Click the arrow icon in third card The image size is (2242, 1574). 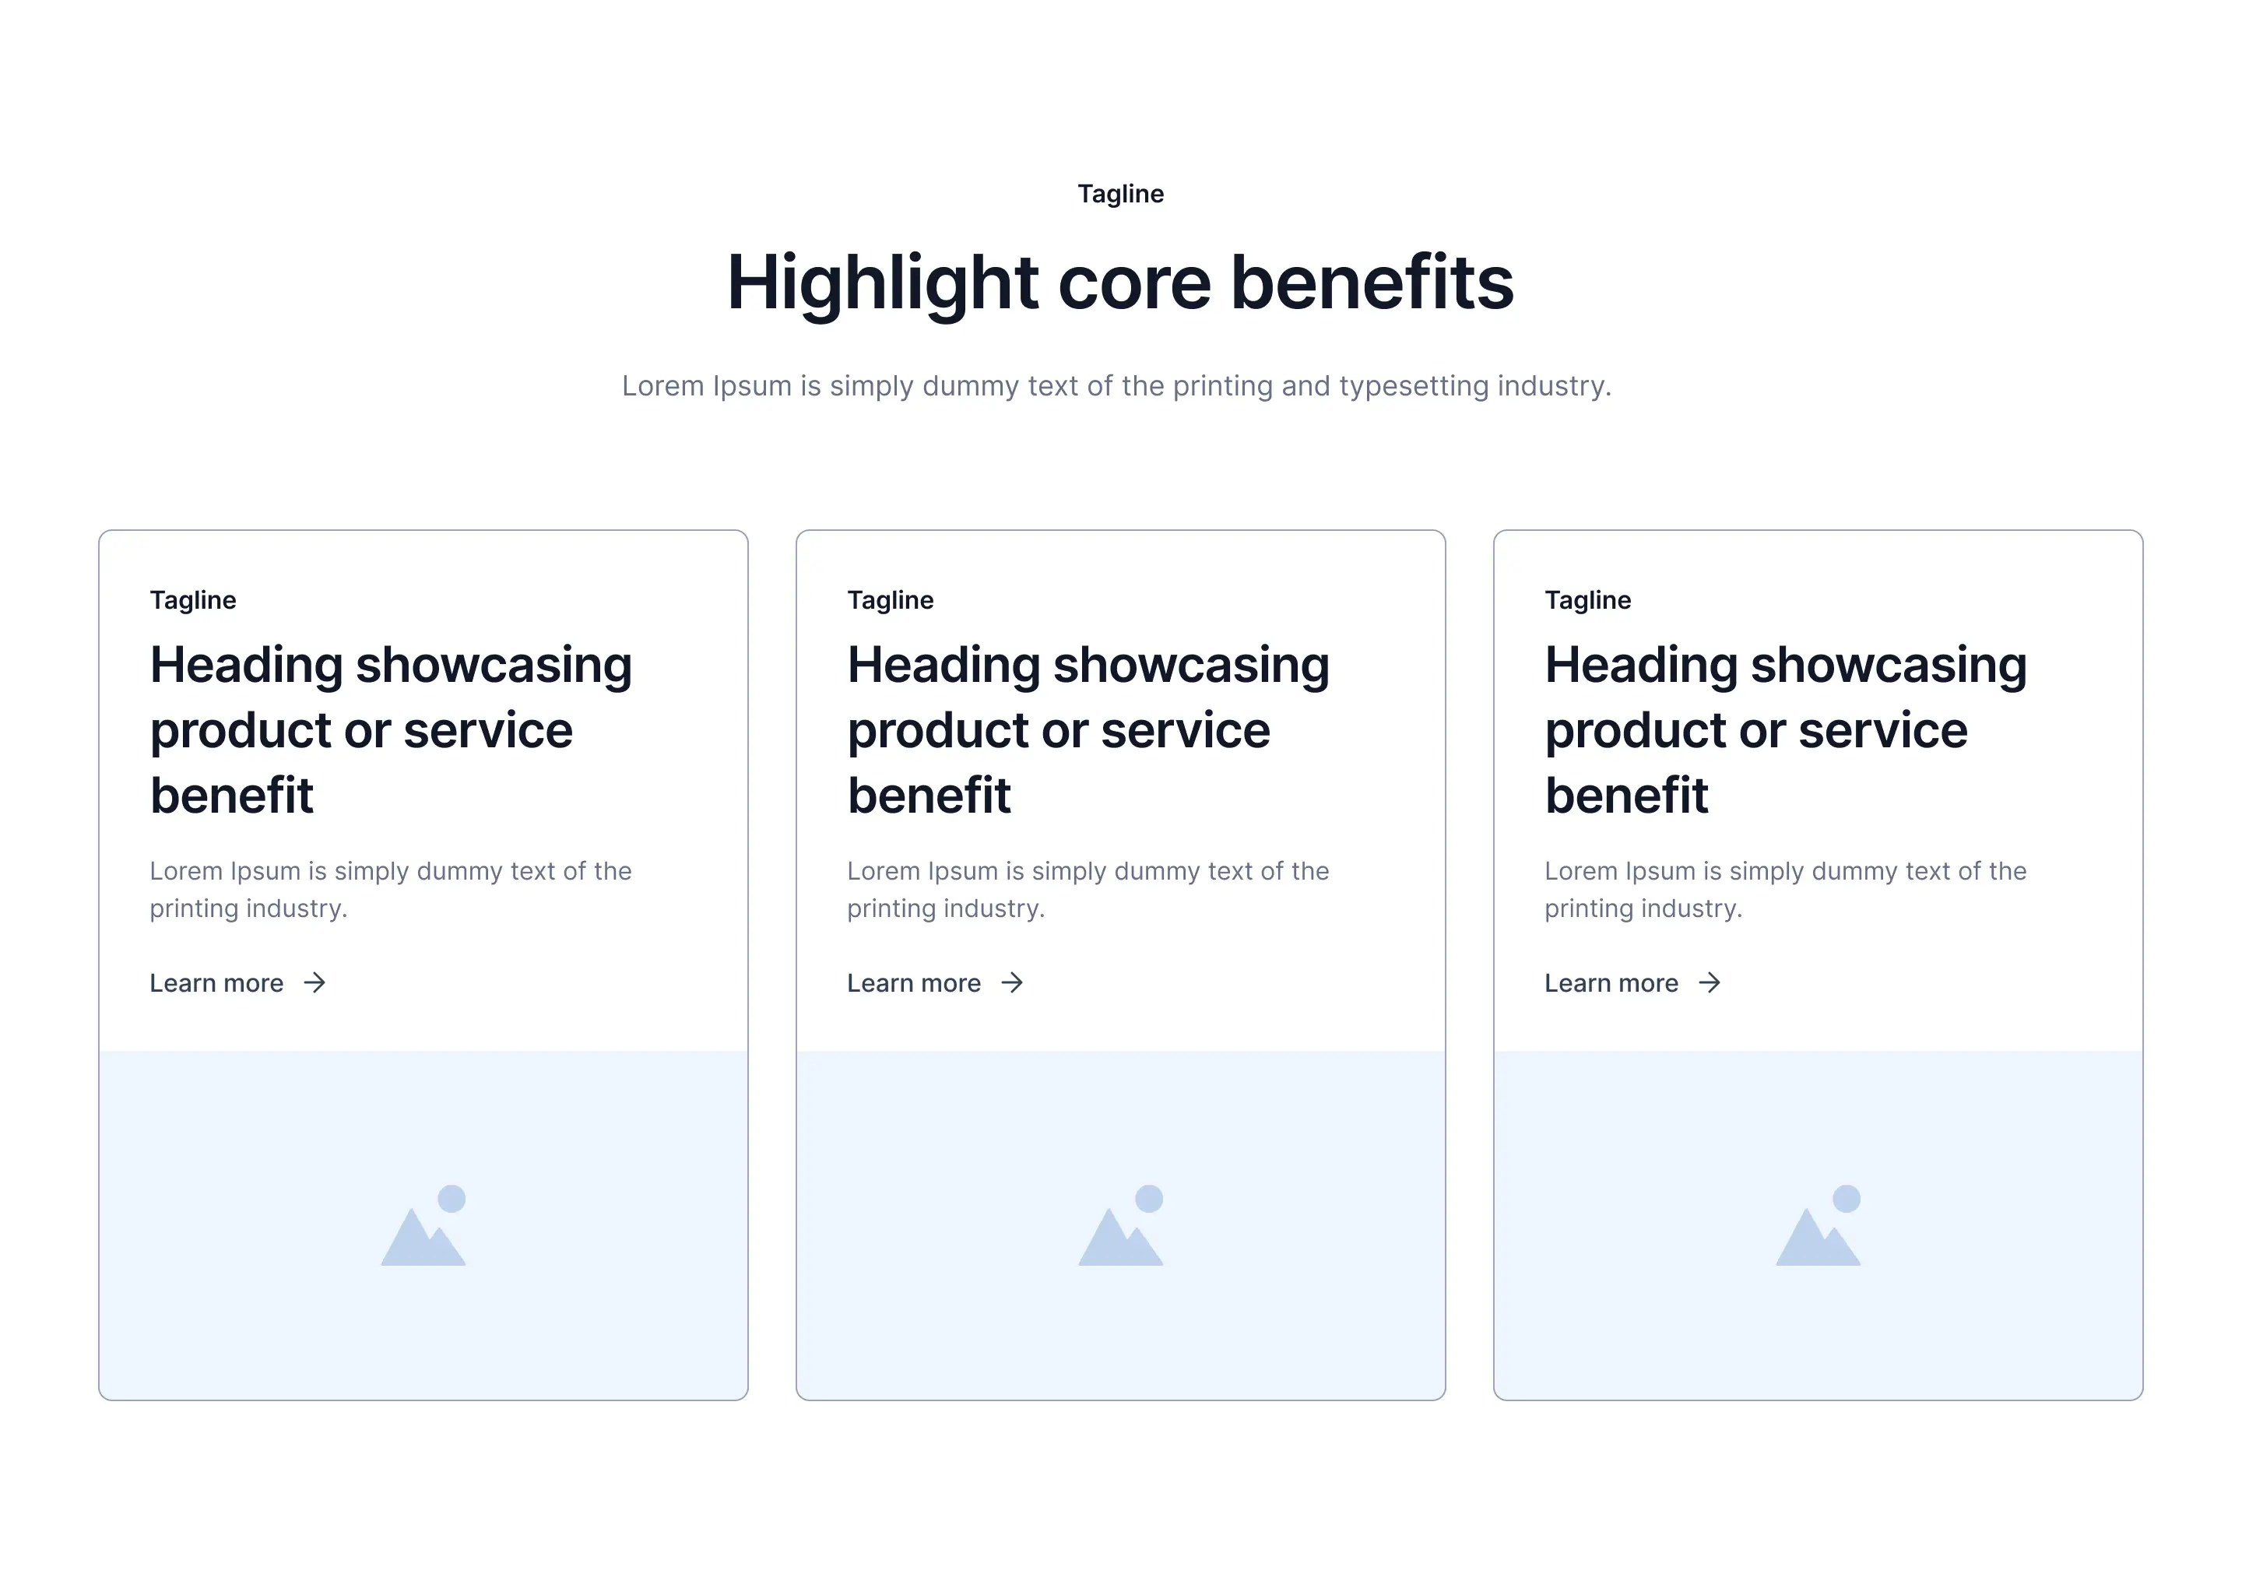click(1709, 982)
